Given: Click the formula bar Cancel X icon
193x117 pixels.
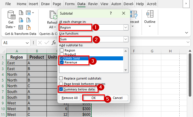Looking at the screenshot, I should click(x=40, y=43).
